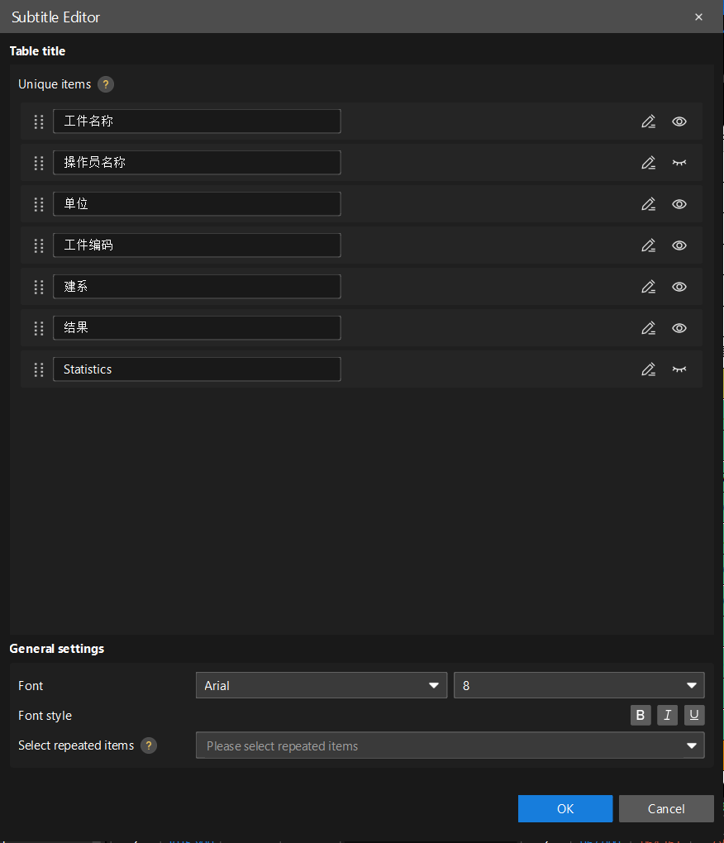The height and width of the screenshot is (843, 724).
Task: Edit the Statistics title with the pencil icon
Action: 649,369
